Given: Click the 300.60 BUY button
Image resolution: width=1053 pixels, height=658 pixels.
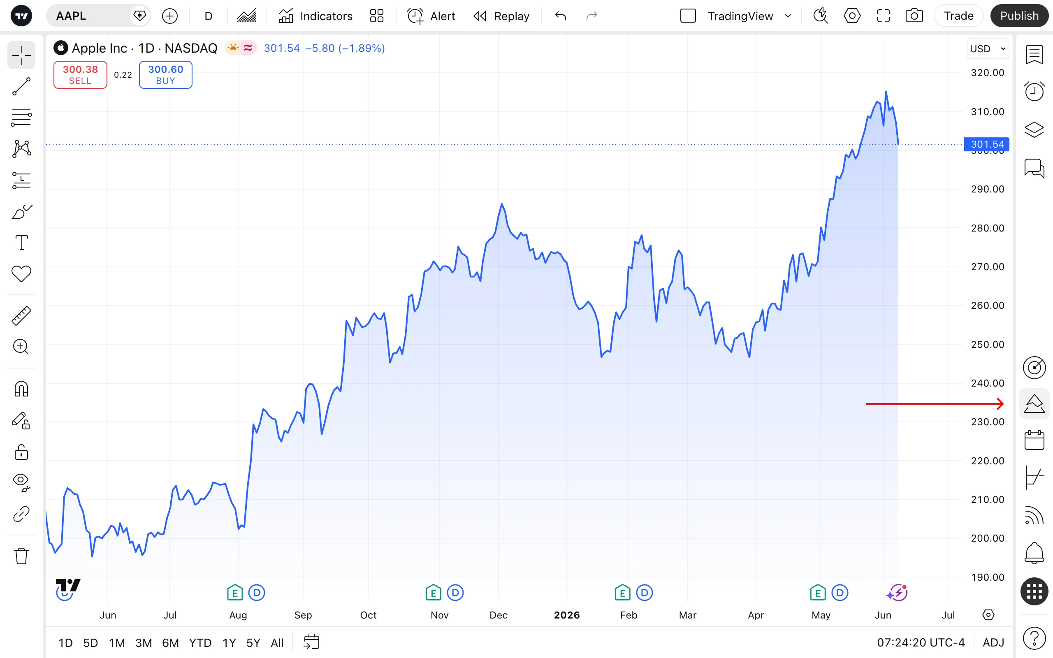Looking at the screenshot, I should 166,75.
